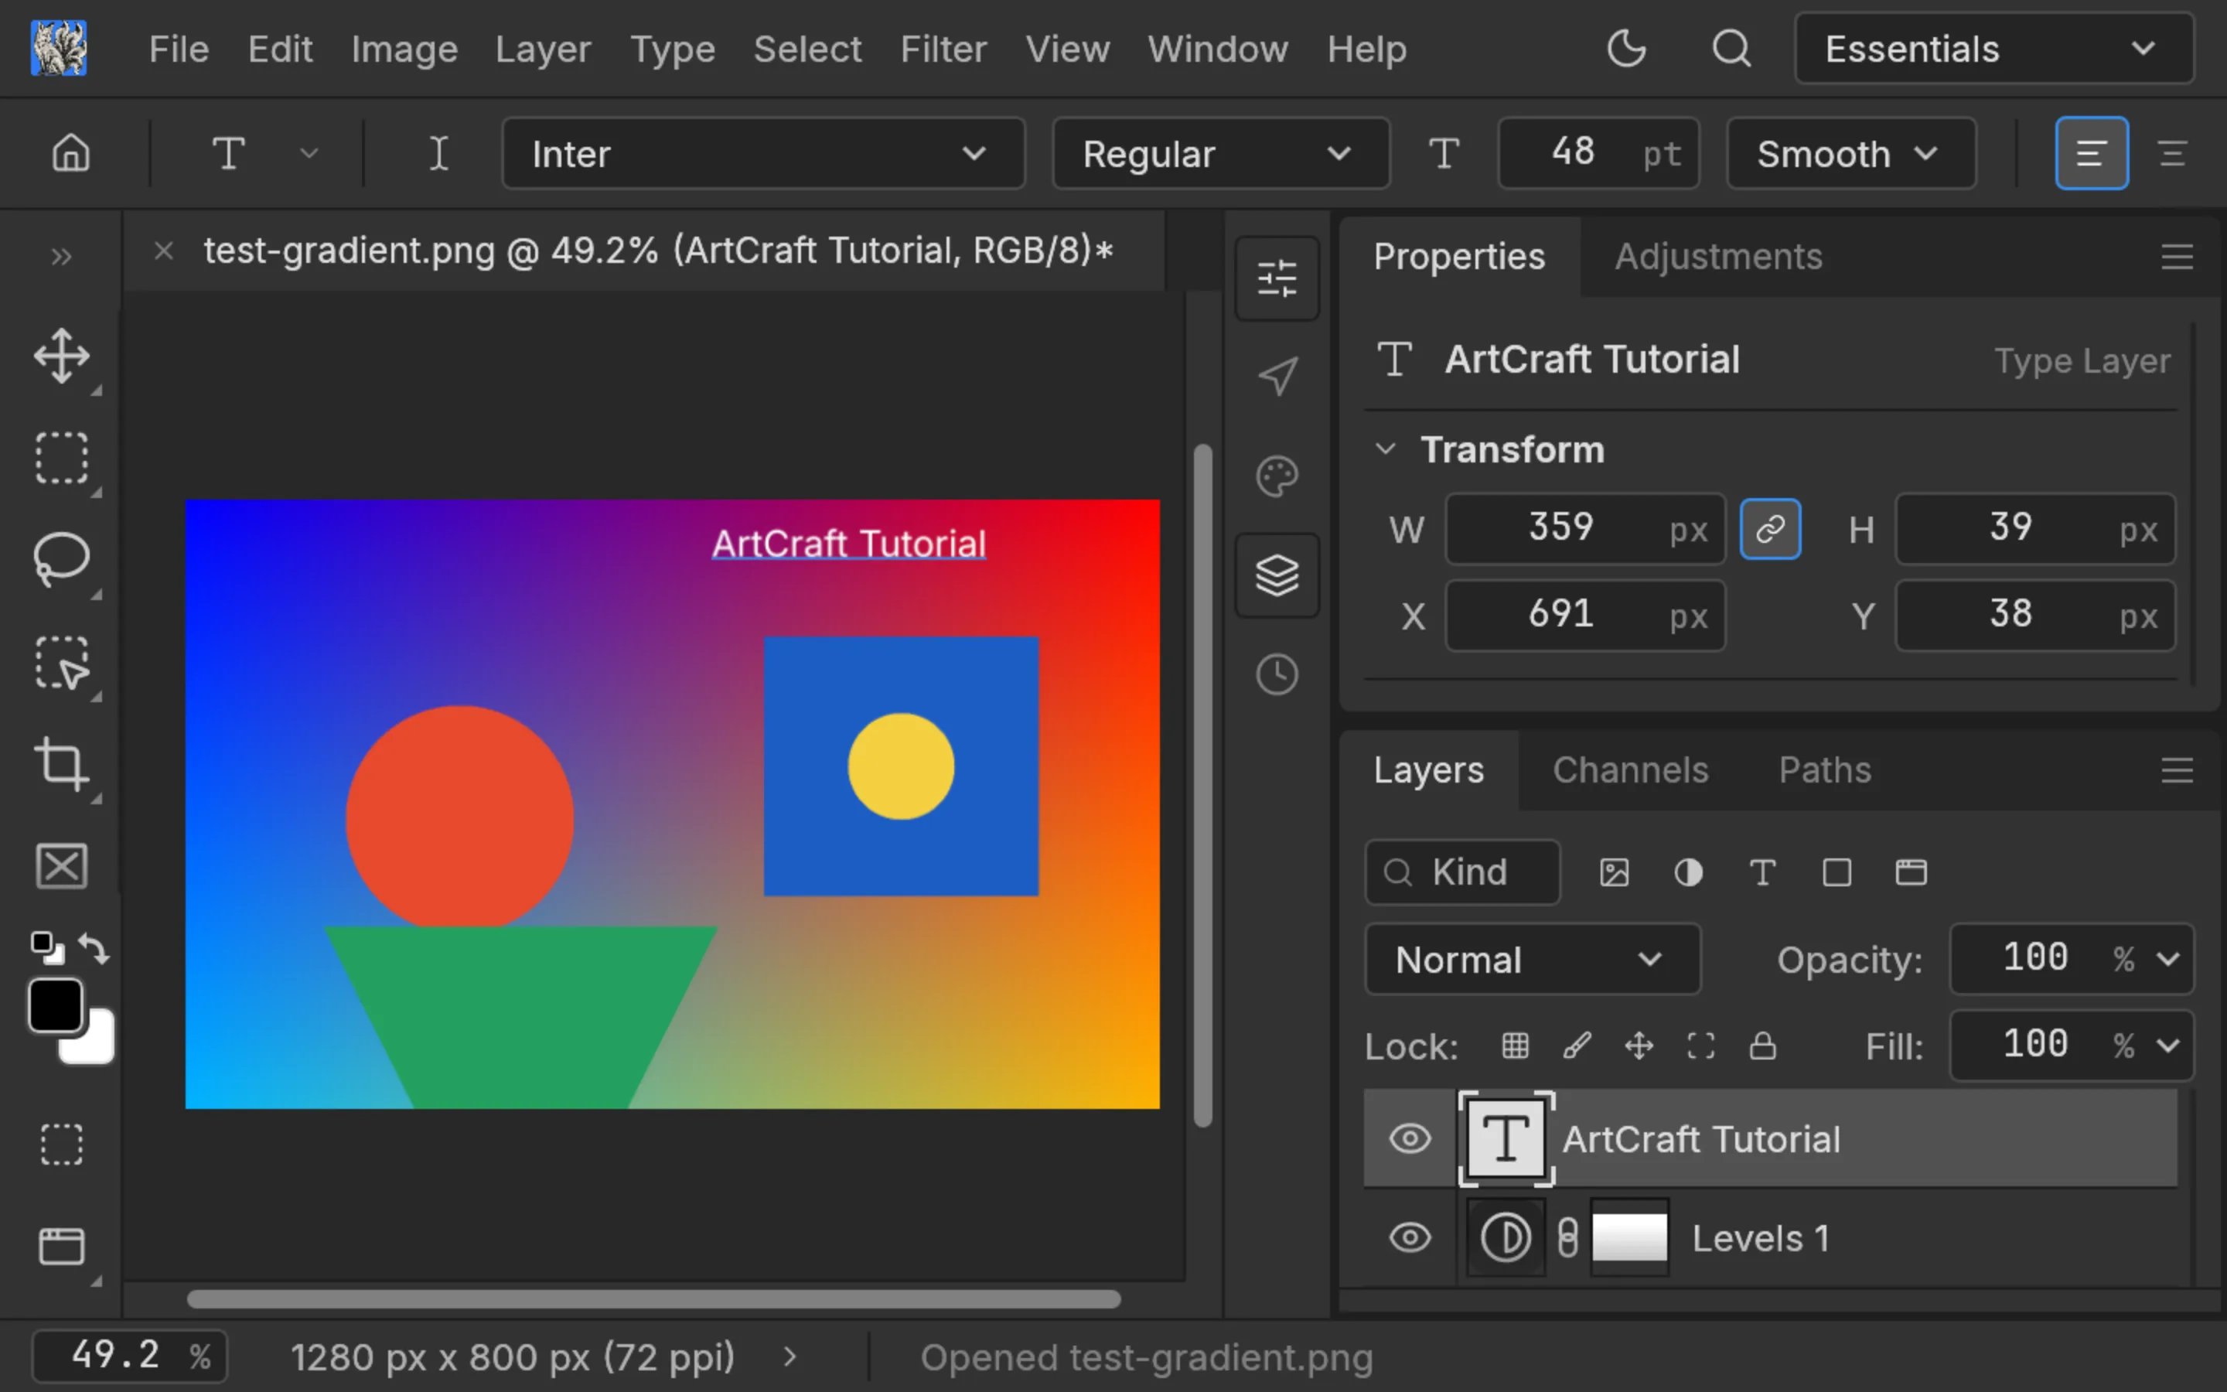Viewport: 2227px width, 1392px height.
Task: Open the Layer menu
Action: tap(543, 49)
